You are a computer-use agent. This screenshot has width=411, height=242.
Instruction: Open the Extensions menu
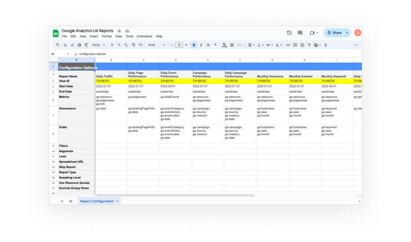[144, 36]
